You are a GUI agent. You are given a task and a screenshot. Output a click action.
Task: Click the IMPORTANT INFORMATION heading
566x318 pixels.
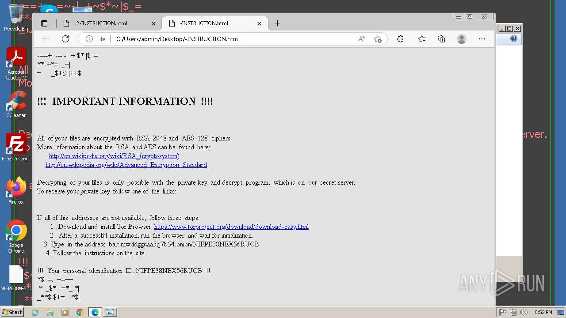tap(125, 101)
